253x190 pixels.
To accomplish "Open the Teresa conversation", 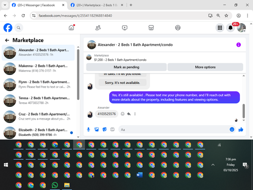I will [x=38, y=100].
